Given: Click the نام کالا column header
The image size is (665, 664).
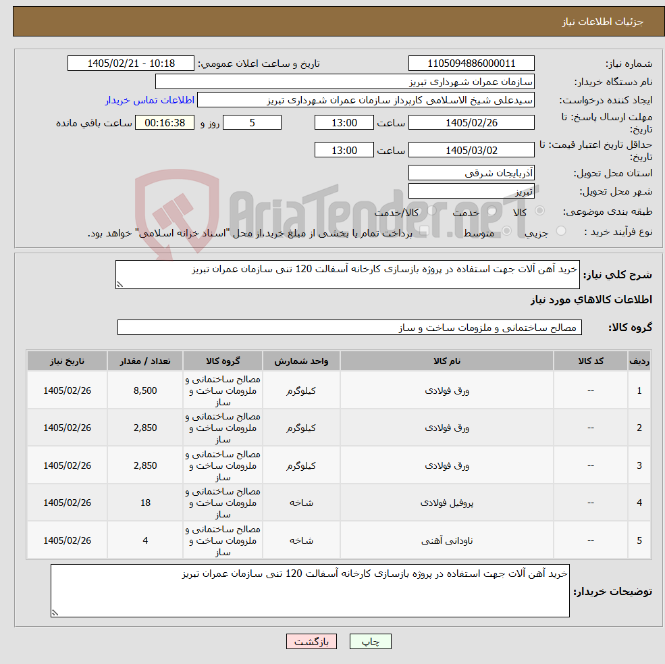Looking at the screenshot, I should click(446, 361).
